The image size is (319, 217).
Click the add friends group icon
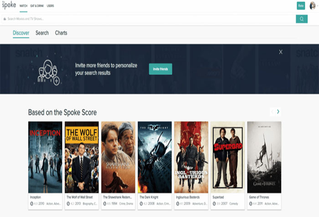pyautogui.click(x=48, y=72)
